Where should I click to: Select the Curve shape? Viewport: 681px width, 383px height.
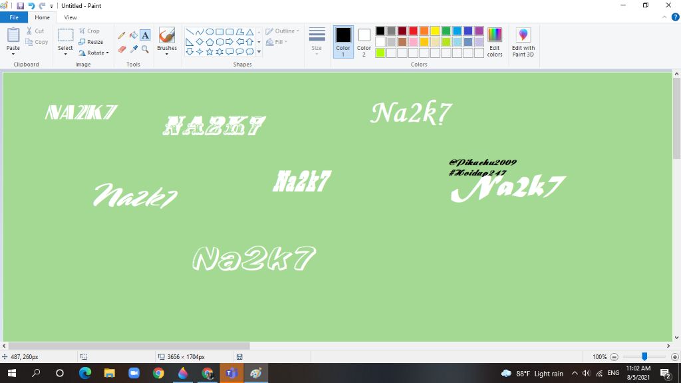point(200,32)
